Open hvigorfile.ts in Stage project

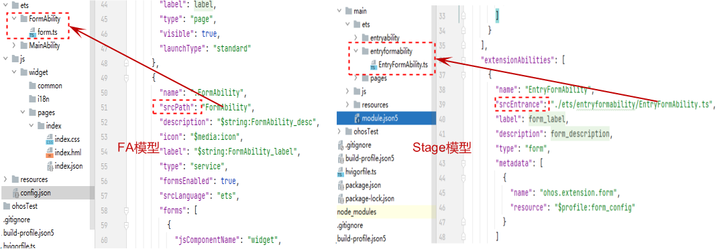360,172
